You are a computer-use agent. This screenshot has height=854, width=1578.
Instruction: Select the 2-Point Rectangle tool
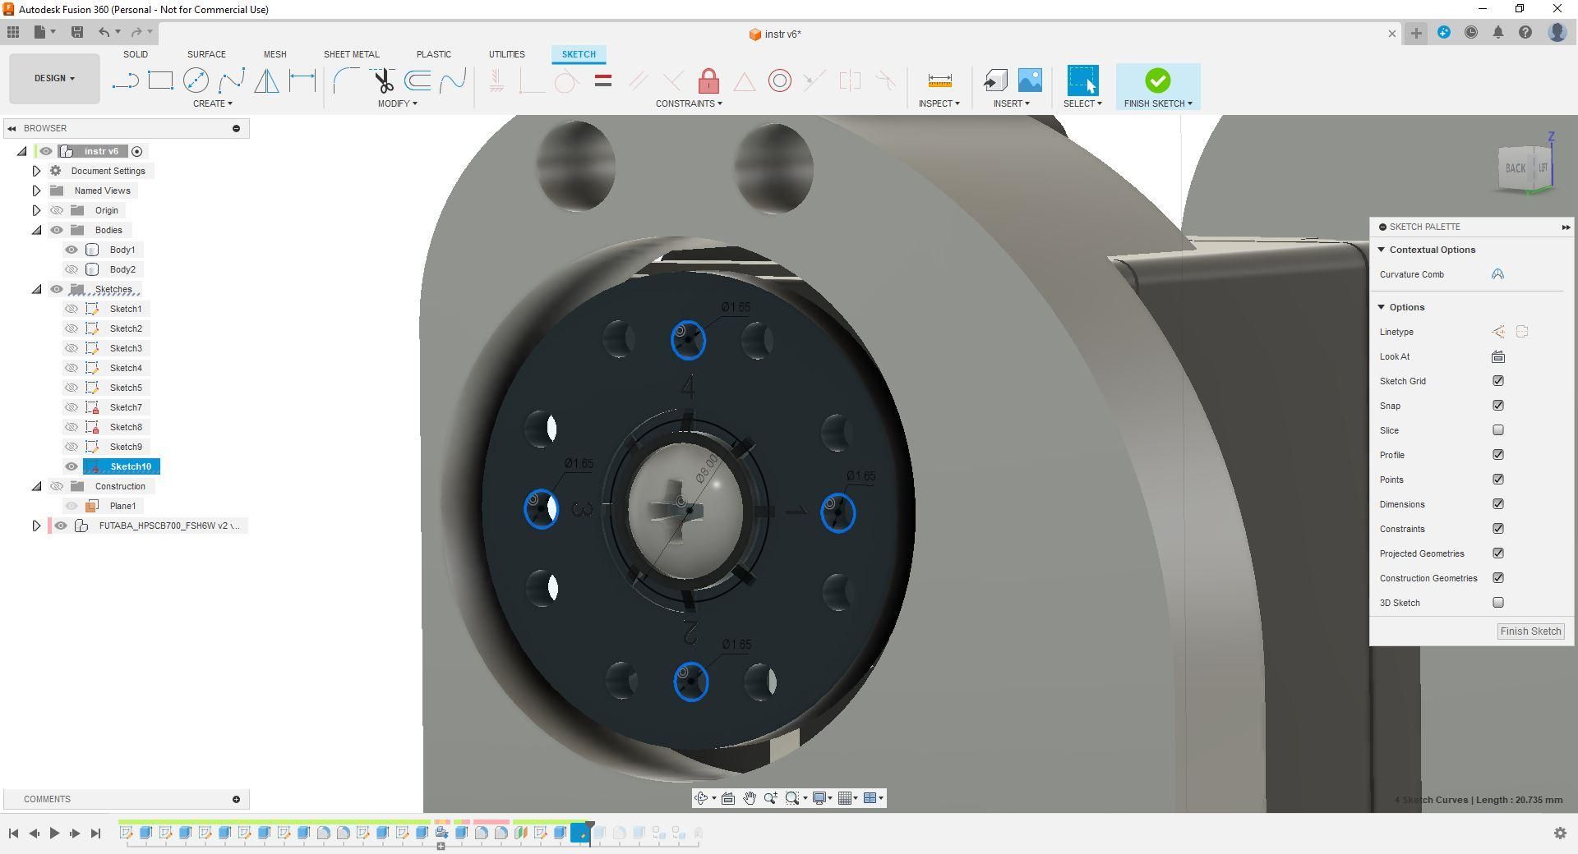[x=160, y=80]
